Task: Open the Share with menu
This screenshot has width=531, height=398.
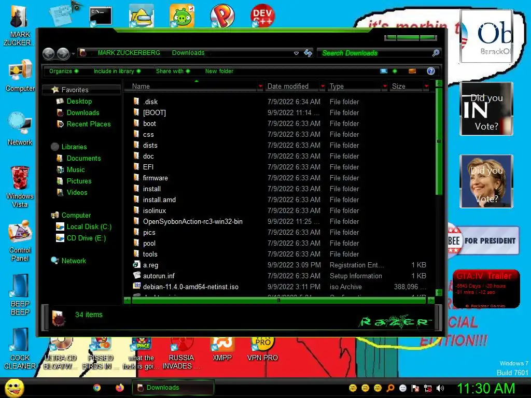Action: [173, 71]
